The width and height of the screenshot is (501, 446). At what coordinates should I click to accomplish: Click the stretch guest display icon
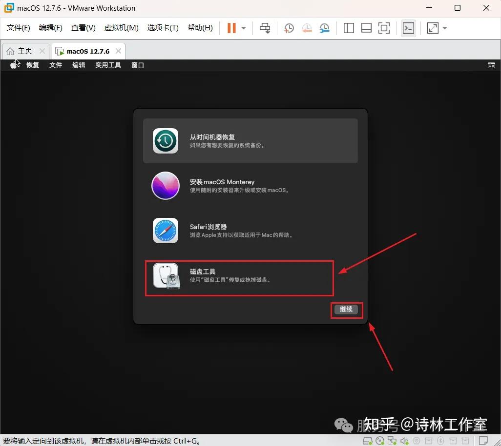[433, 28]
